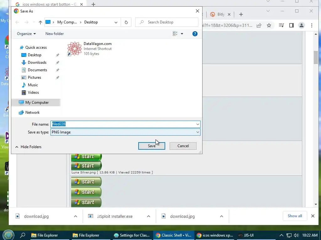Open the view options dropdown arrow

[182, 34]
